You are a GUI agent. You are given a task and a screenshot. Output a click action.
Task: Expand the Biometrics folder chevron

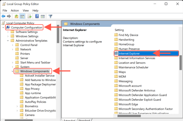coord(17,106)
